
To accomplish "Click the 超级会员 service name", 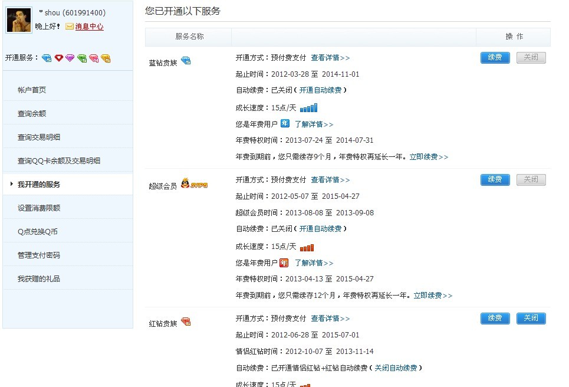I will pyautogui.click(x=163, y=186).
